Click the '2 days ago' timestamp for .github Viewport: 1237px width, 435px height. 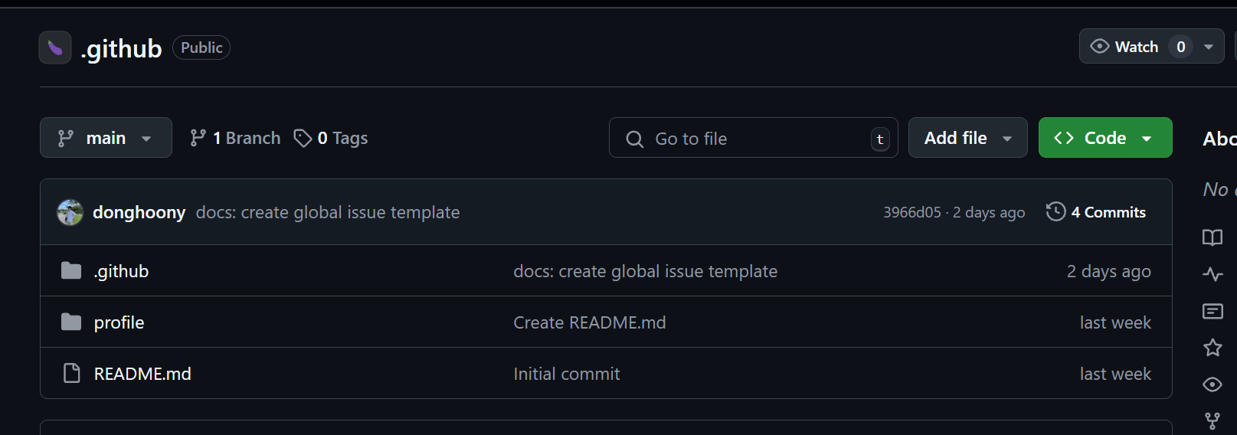tap(1108, 271)
